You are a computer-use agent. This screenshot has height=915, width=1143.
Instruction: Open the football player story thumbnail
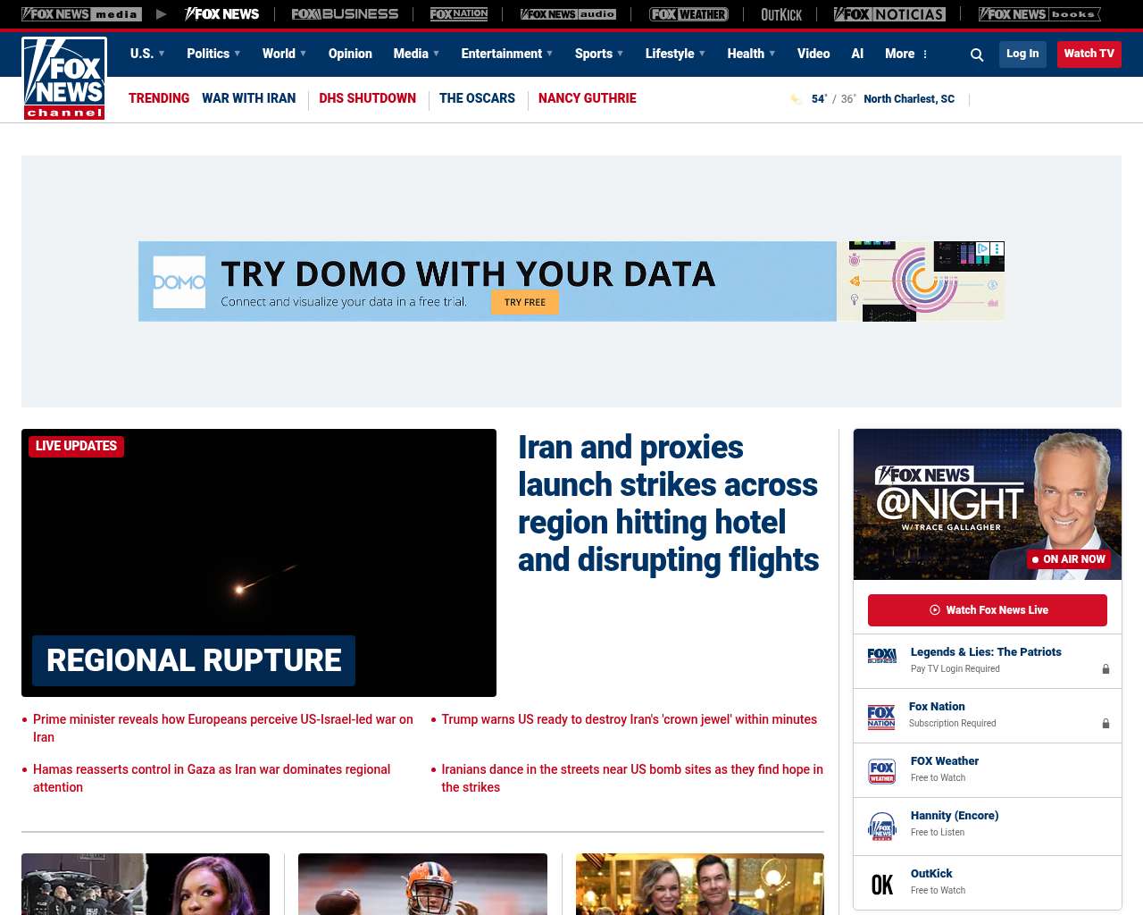[x=422, y=884]
